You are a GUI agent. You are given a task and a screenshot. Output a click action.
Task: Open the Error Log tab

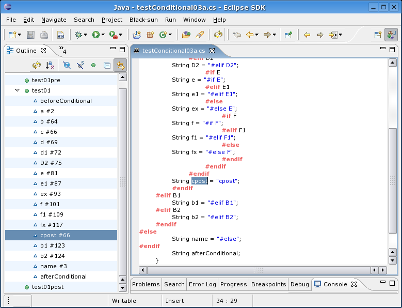pyautogui.click(x=202, y=284)
